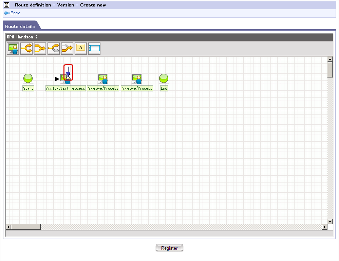Go back using the Back link
Screen dimensions: 339x261
pos(12,13)
